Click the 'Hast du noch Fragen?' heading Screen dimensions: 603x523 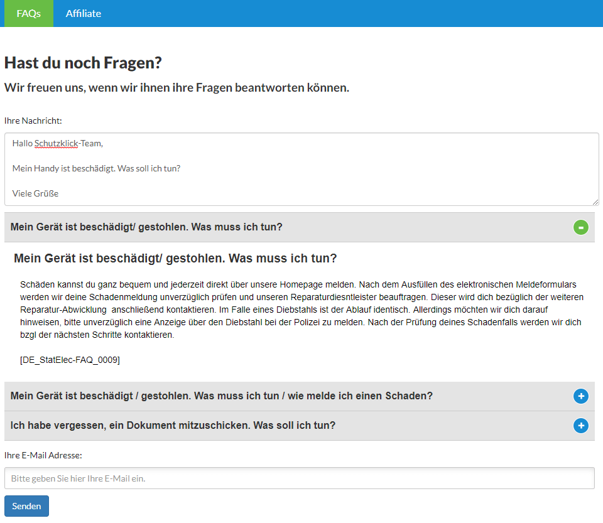[83, 63]
